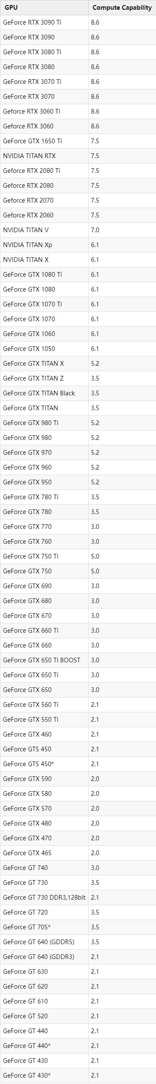The width and height of the screenshot is (156, 1084).
Task: Click the Compute Capability column header
Action: click(x=122, y=8)
